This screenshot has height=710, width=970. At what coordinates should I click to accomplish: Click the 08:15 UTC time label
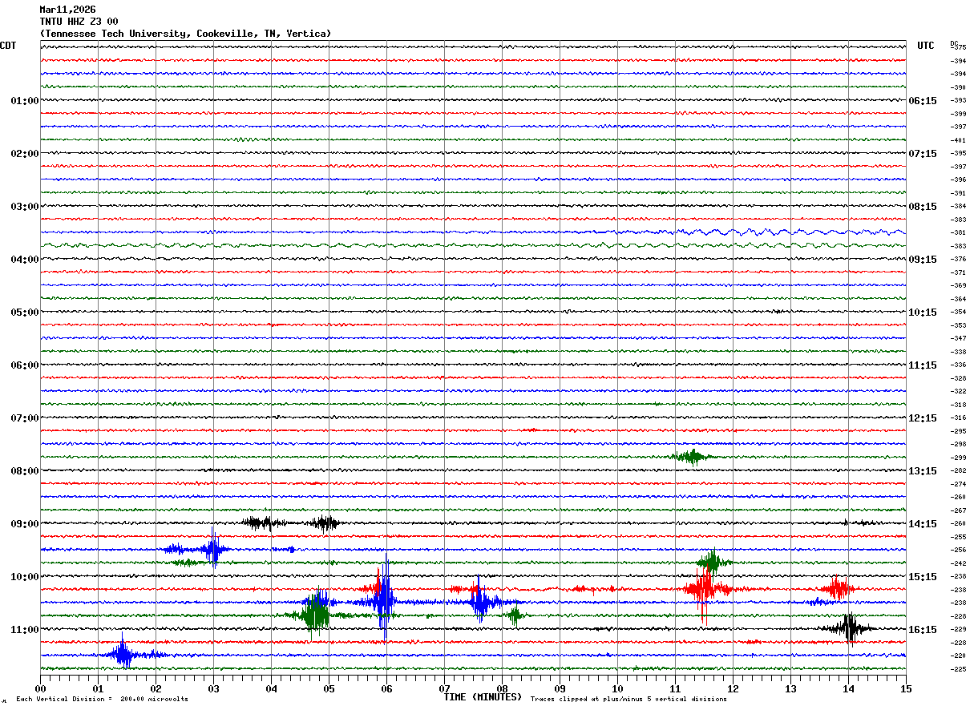923,207
